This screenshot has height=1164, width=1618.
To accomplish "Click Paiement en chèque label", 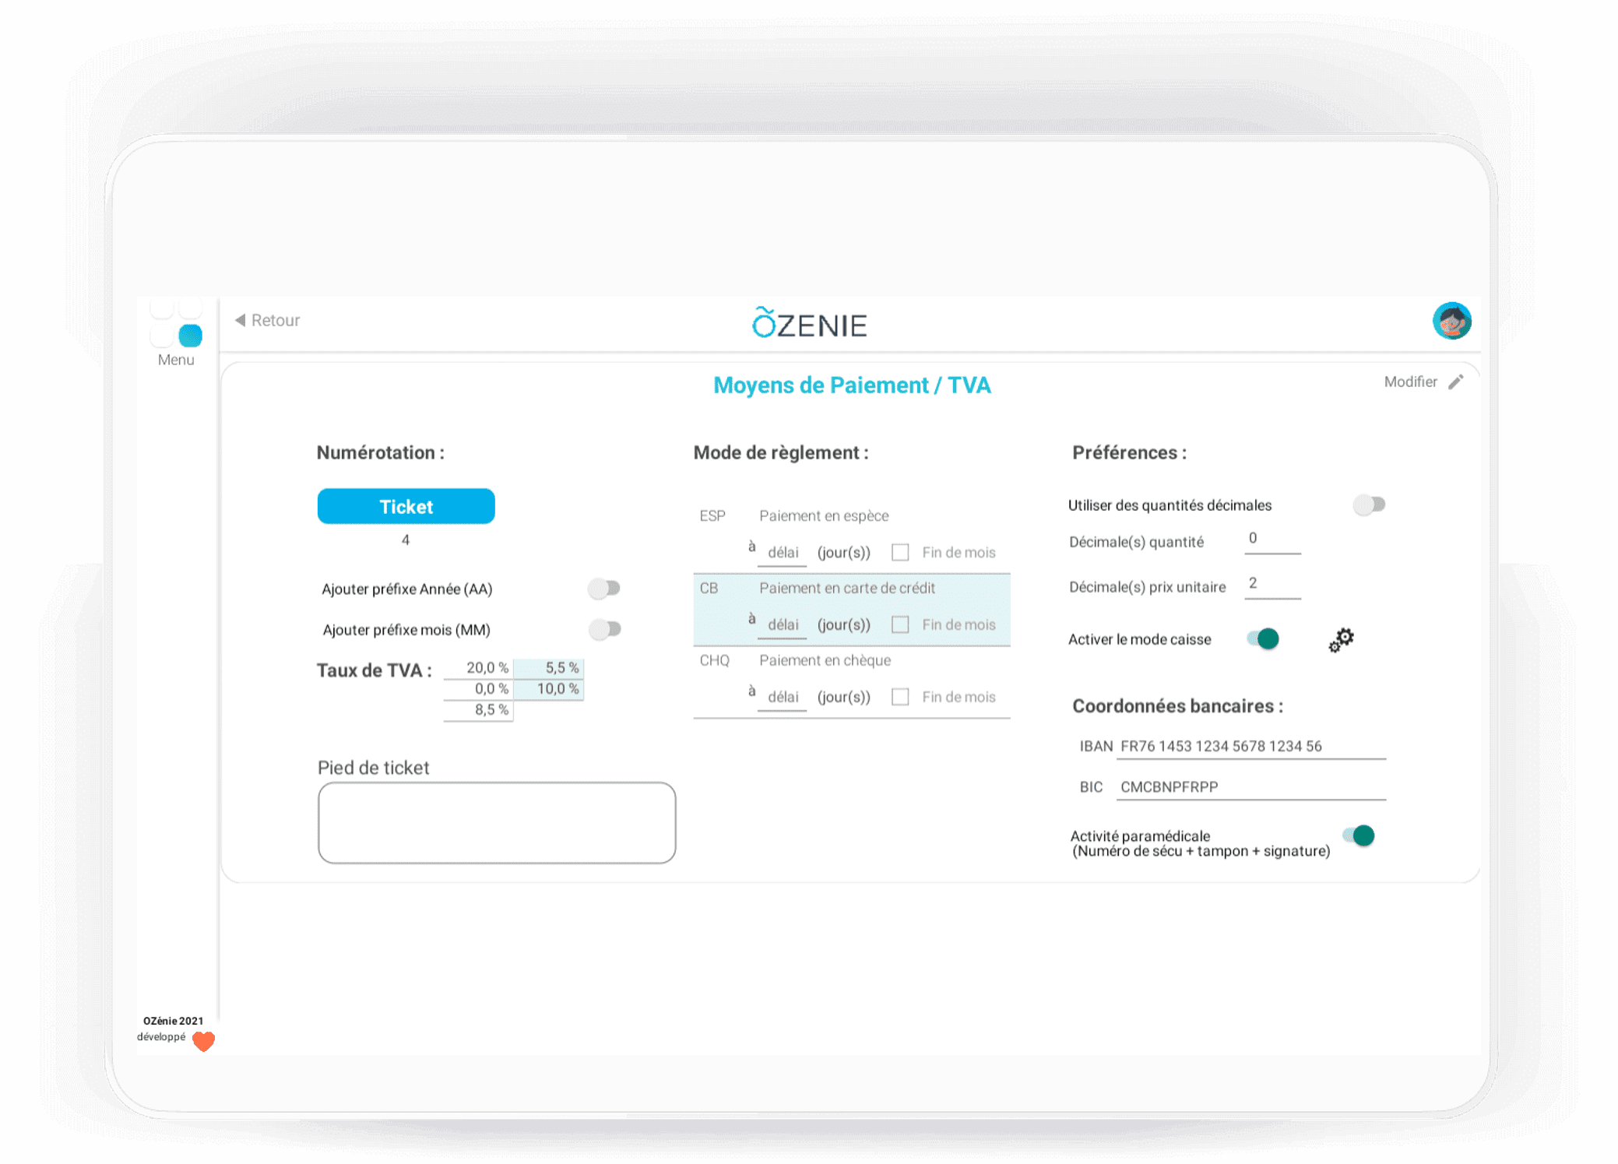I will point(825,660).
